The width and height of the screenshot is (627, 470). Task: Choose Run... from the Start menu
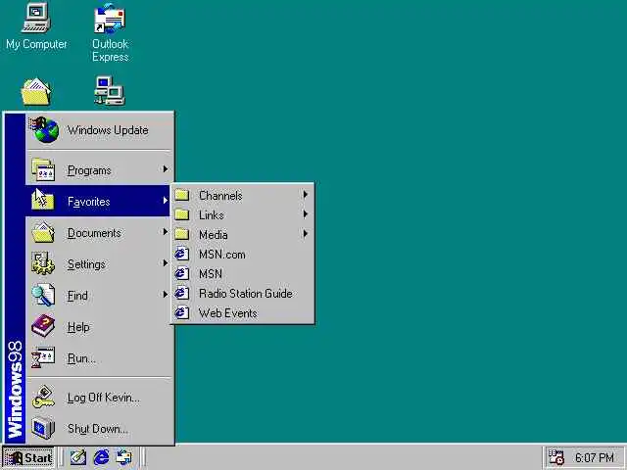[x=99, y=357]
